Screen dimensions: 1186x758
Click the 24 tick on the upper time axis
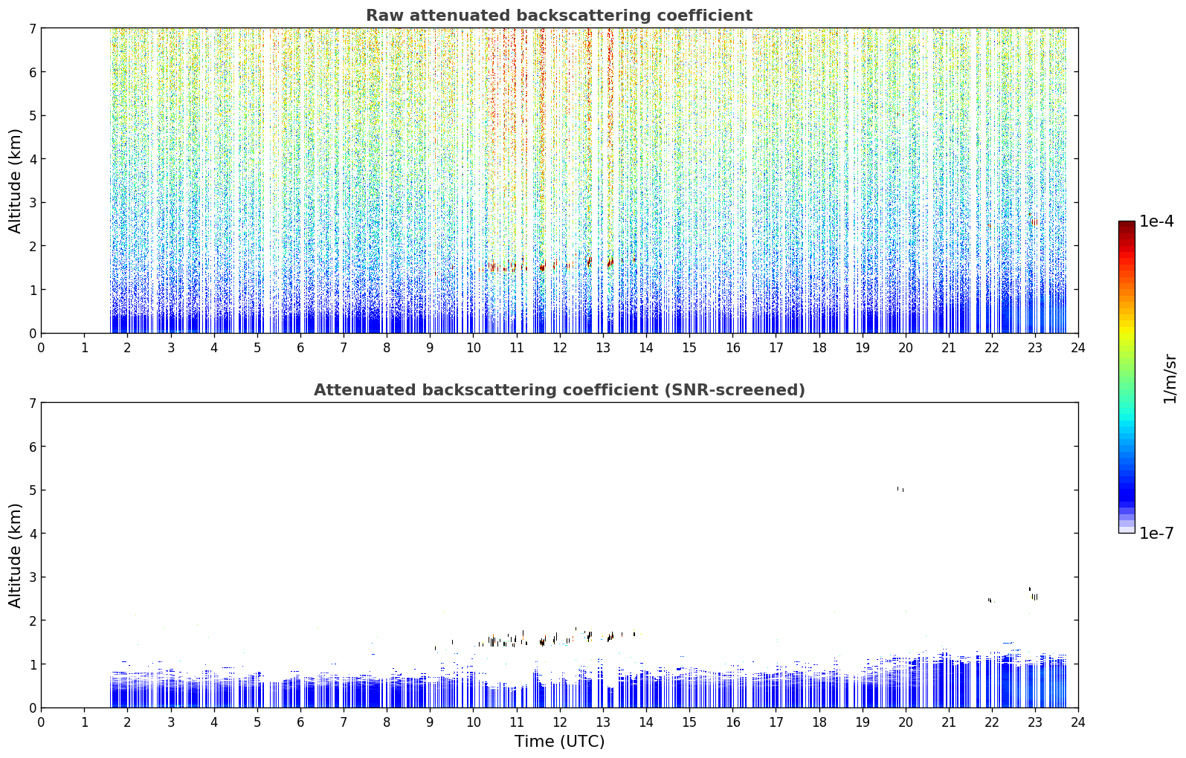point(1078,347)
